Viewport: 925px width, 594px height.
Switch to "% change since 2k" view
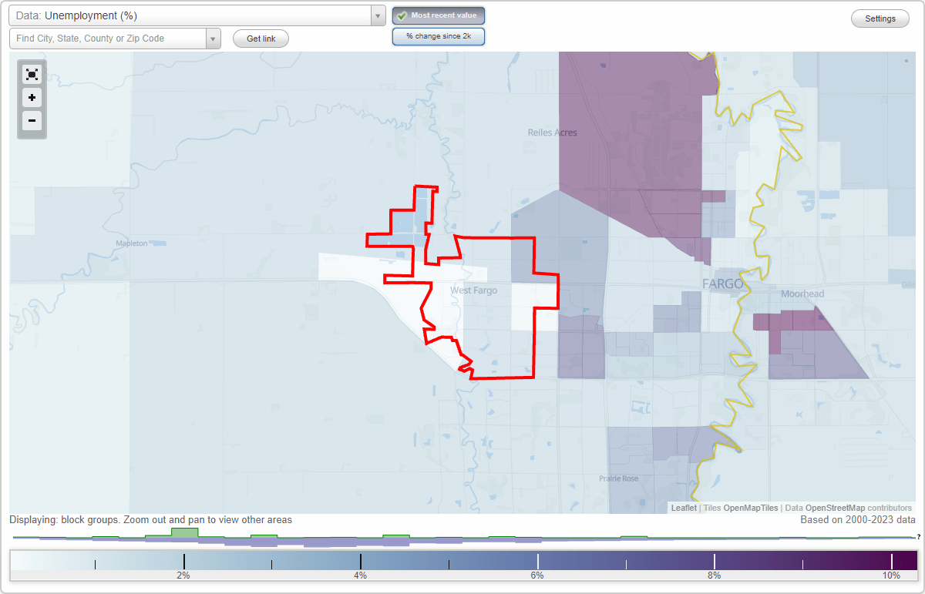(x=439, y=36)
